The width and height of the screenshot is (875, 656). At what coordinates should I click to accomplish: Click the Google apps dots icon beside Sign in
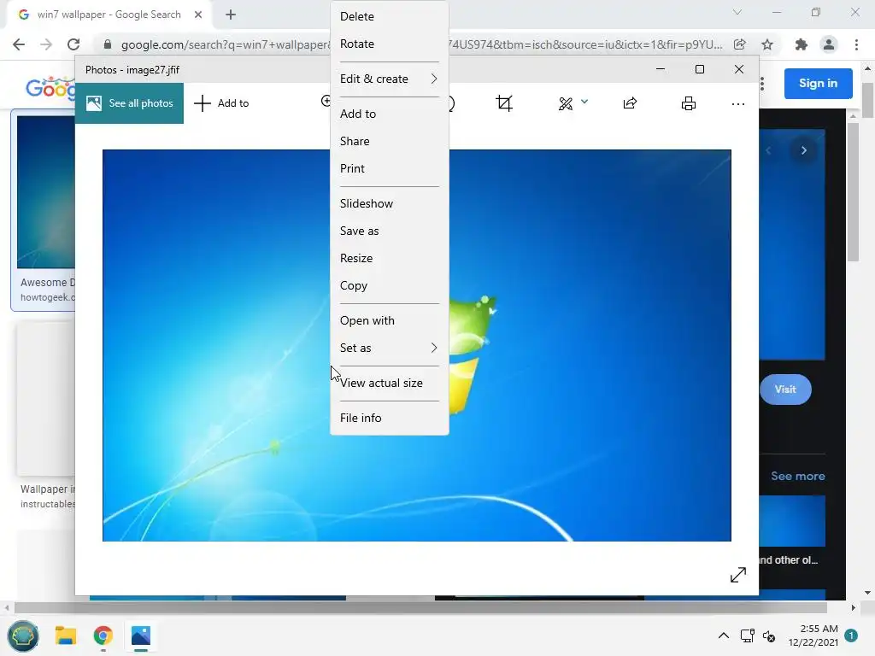(x=762, y=84)
